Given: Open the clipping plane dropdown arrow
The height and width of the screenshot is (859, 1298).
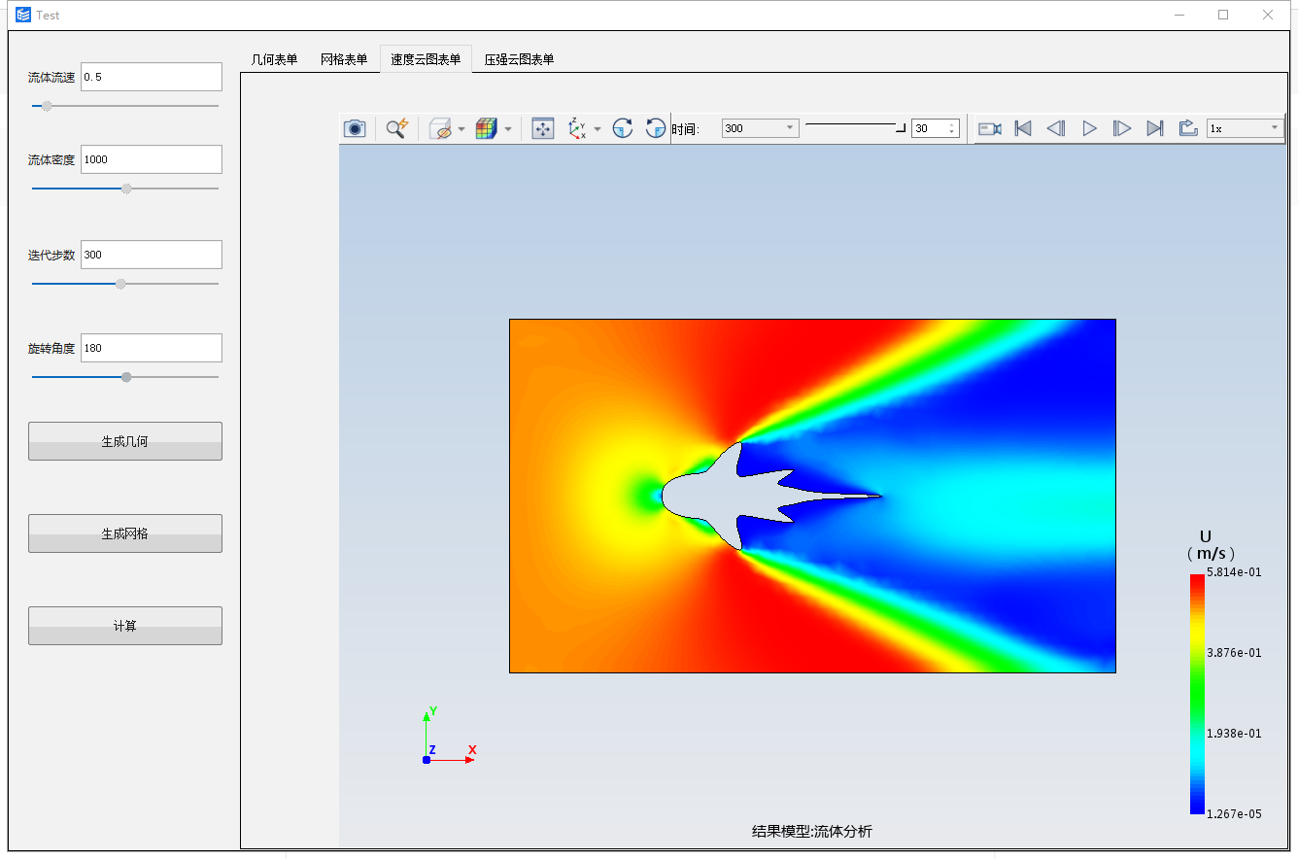Looking at the screenshot, I should (461, 129).
